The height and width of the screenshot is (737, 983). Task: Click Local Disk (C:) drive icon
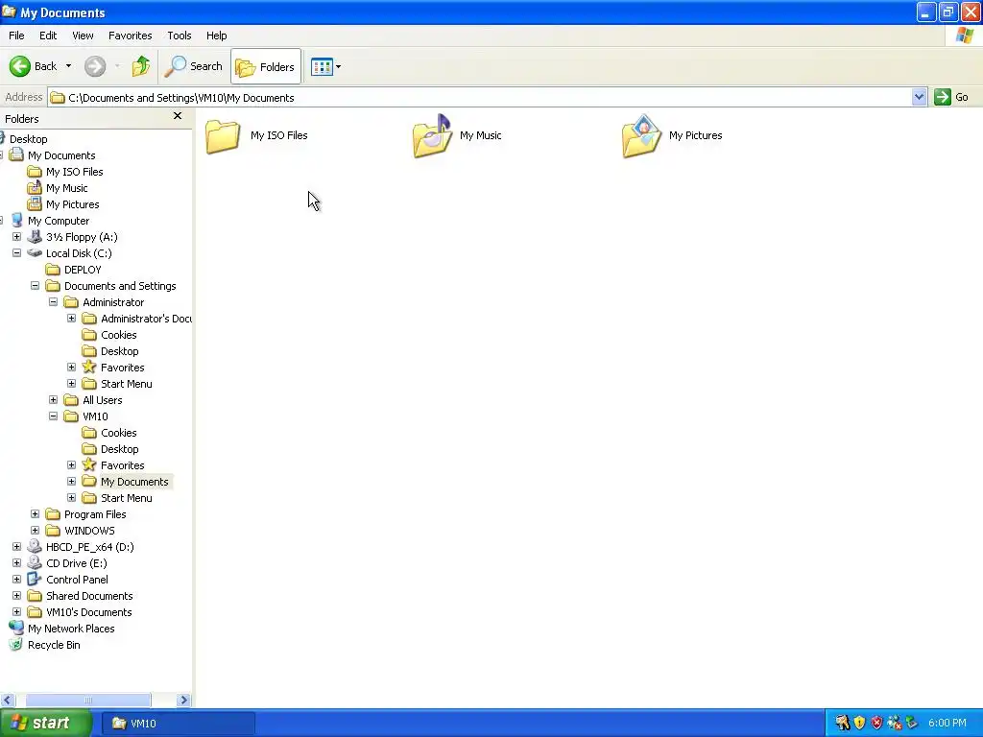click(x=35, y=253)
